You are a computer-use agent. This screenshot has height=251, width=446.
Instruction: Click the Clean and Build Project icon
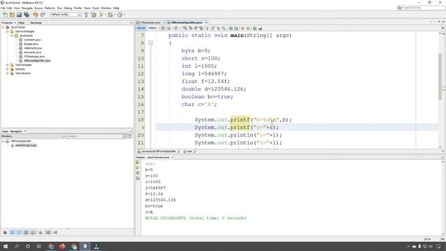(93, 15)
